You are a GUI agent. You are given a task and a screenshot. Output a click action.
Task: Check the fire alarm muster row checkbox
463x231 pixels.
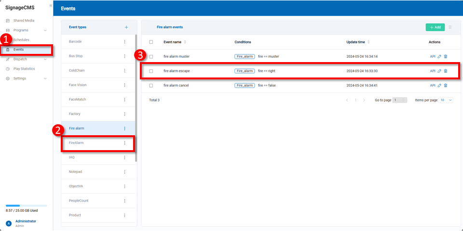coord(151,56)
